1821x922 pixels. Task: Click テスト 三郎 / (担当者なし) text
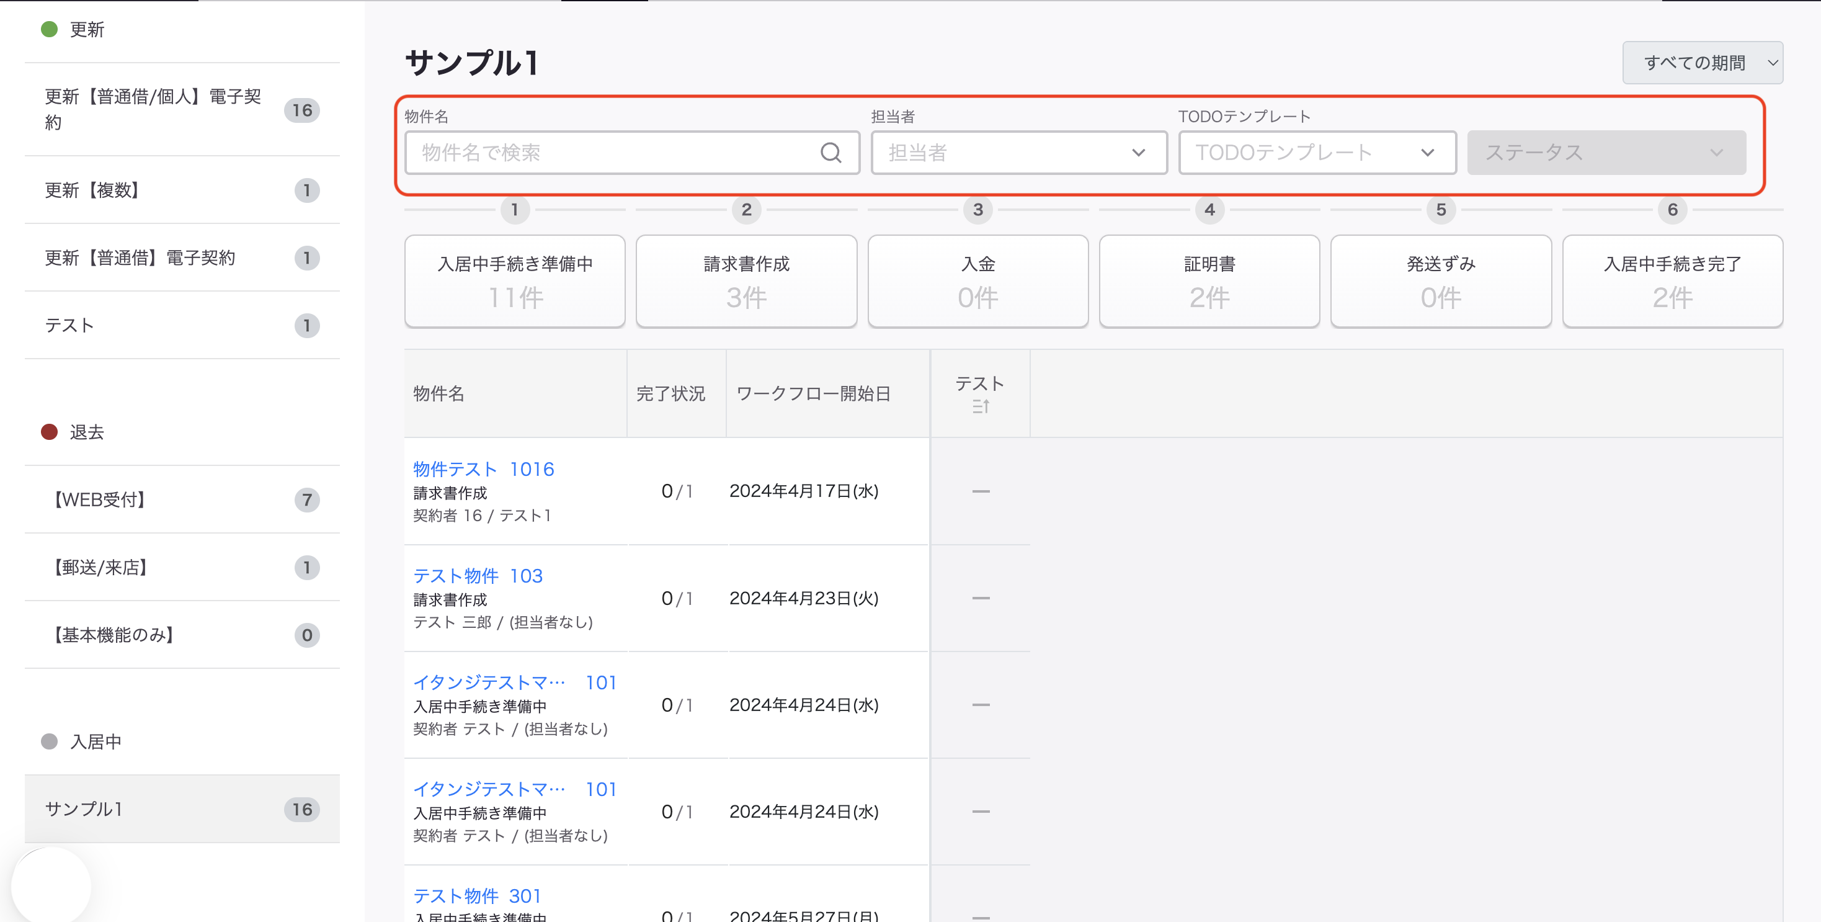pos(504,622)
